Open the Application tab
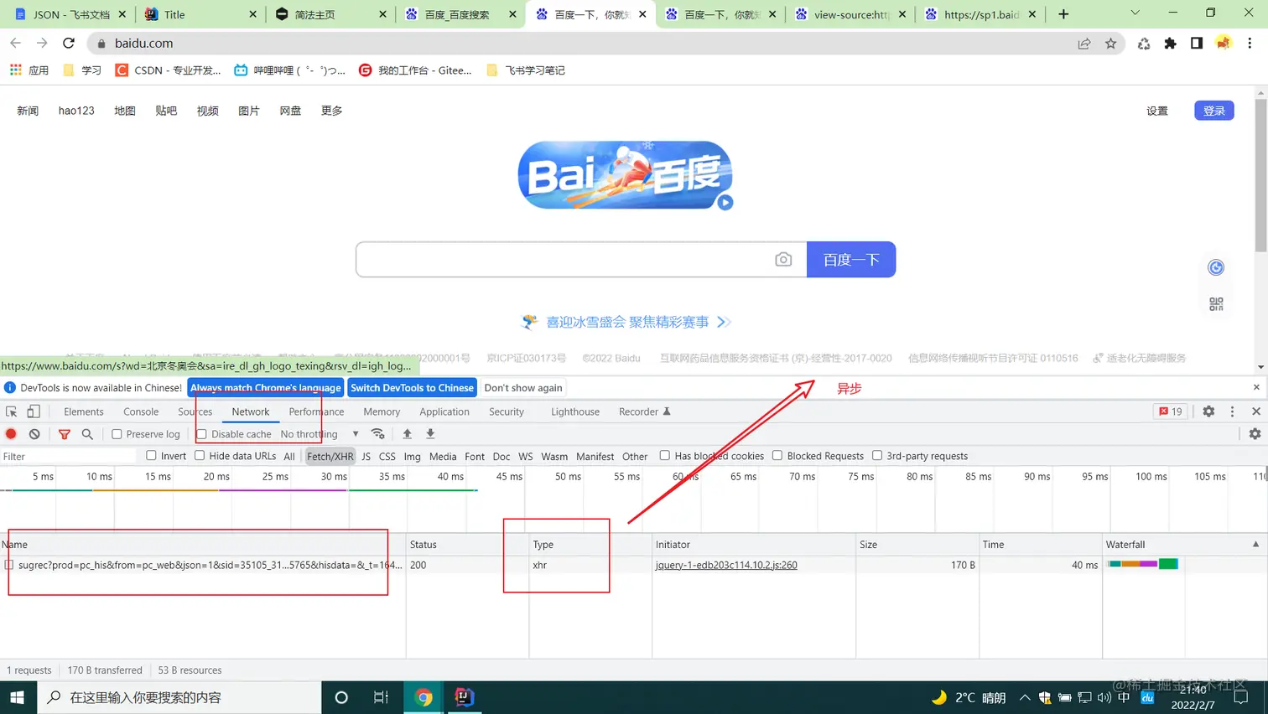Screen dimensions: 1268x714 tap(444, 411)
